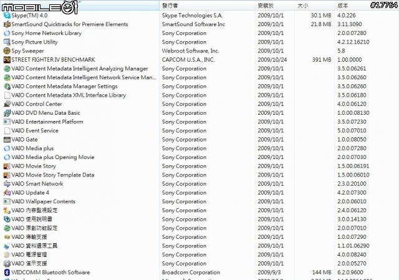Click the VAIO Gate icon
Viewport: 399px width, 280px height.
[x=7, y=140]
